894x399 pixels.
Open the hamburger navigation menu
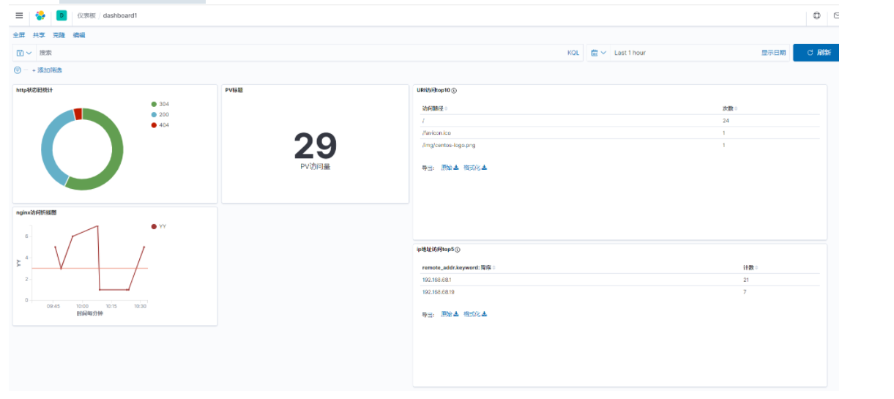pos(19,15)
